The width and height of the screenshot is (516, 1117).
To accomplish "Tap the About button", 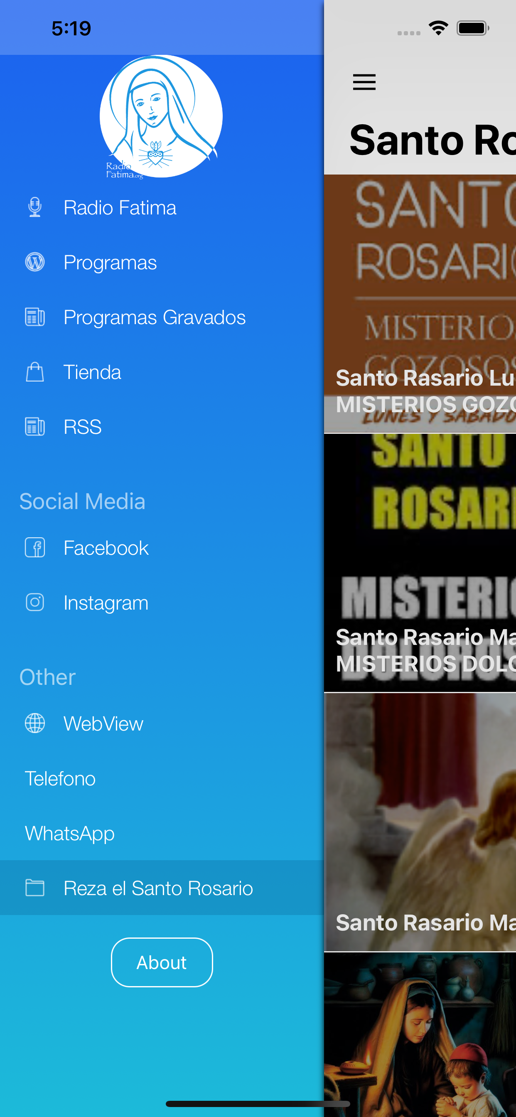I will pos(162,962).
